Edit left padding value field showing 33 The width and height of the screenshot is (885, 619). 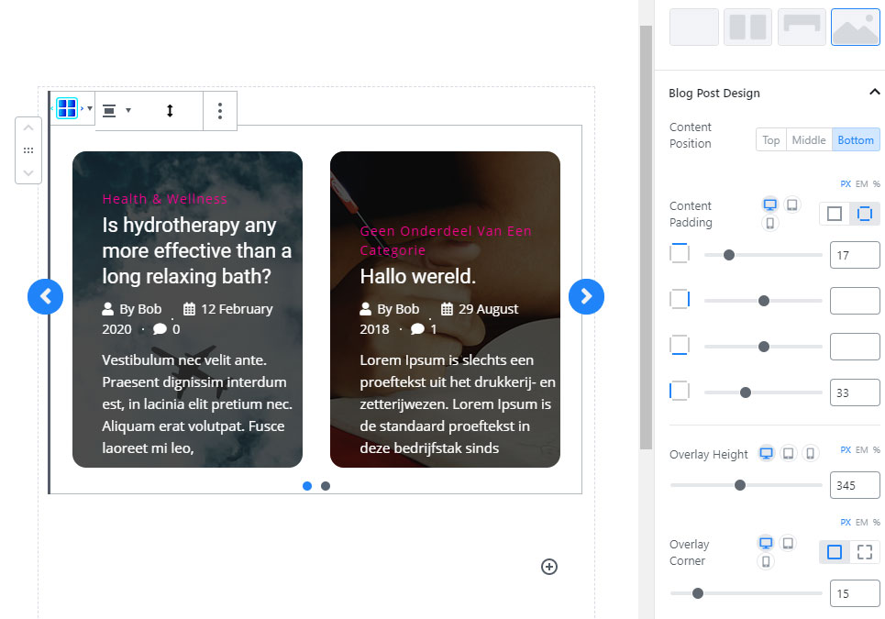855,392
